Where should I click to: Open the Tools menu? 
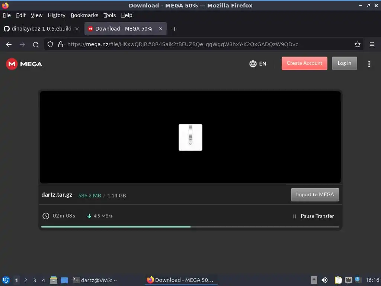(x=109, y=15)
